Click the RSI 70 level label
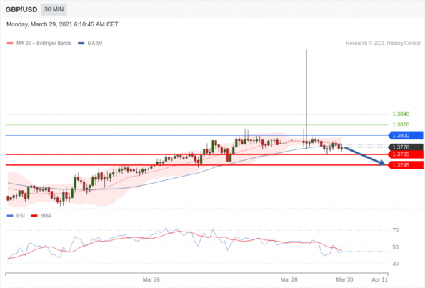425x288 pixels. [396, 230]
